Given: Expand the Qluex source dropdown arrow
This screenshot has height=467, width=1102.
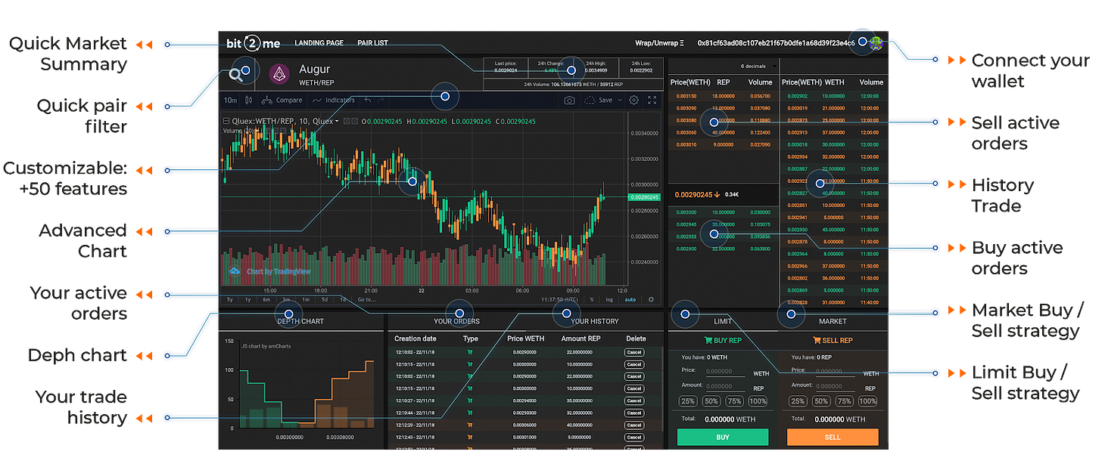Looking at the screenshot, I should [x=337, y=121].
